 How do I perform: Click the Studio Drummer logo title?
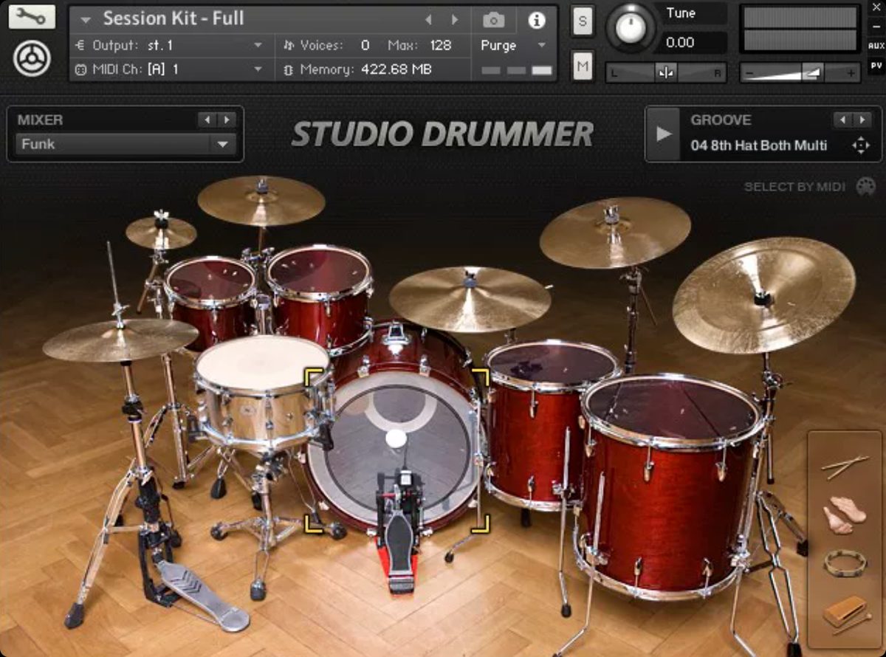[x=442, y=134]
